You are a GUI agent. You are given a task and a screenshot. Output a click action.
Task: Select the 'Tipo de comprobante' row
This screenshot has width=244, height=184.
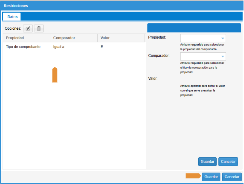23,47
